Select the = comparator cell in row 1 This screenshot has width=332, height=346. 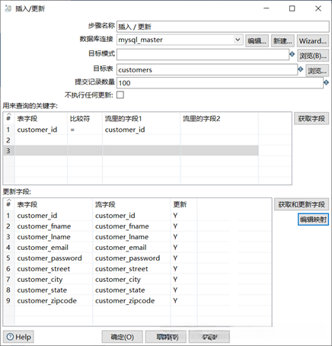point(85,130)
